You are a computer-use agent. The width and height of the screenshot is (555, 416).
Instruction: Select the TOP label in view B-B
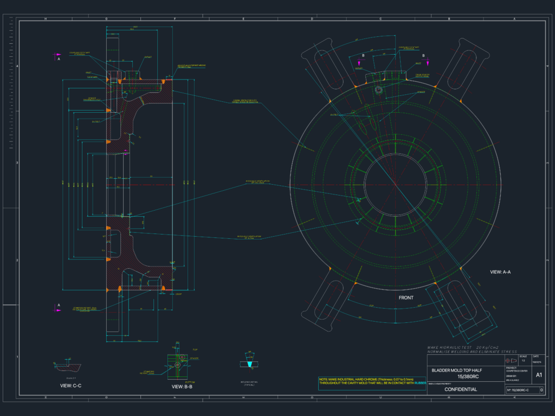pyautogui.click(x=195, y=349)
